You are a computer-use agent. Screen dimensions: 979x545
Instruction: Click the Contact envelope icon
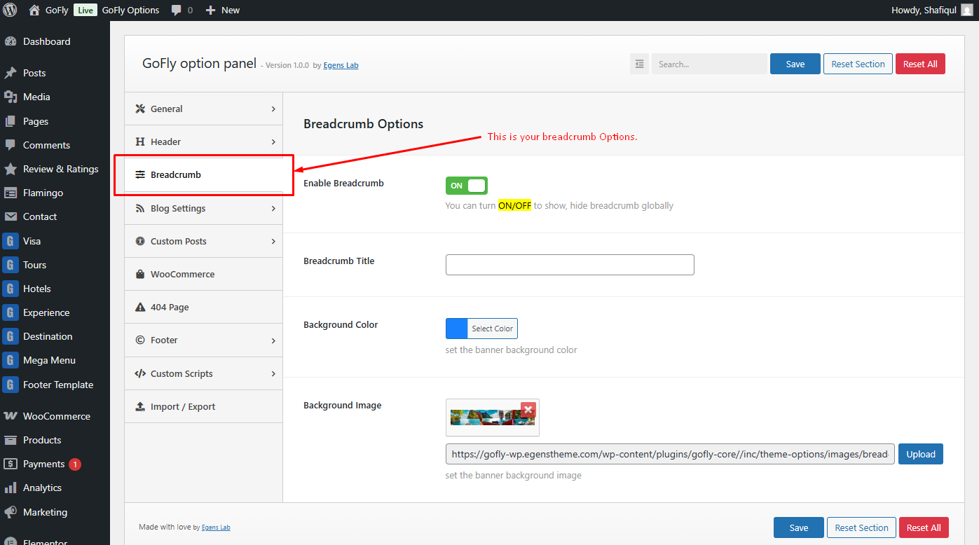point(11,216)
